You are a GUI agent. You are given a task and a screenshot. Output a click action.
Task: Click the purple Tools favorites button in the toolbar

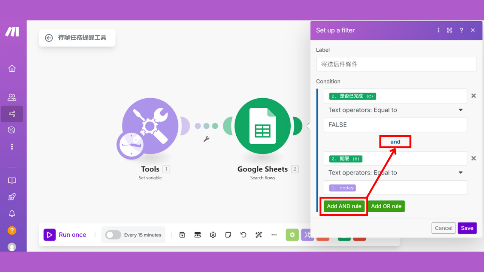point(307,235)
